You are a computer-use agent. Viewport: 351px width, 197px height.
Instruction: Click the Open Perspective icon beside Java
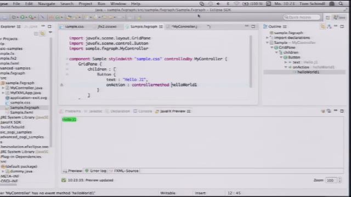pyautogui.click(x=327, y=18)
